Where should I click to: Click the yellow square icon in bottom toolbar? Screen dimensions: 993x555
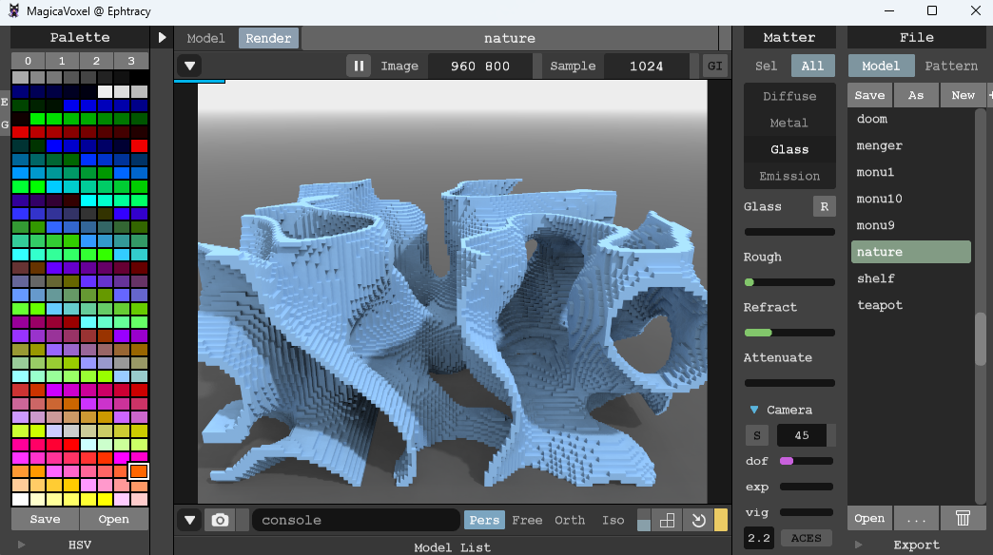point(721,520)
